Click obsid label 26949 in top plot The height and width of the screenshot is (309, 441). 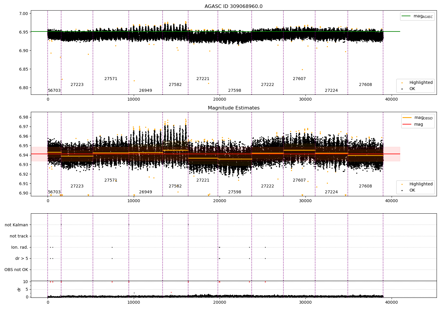tap(146, 91)
